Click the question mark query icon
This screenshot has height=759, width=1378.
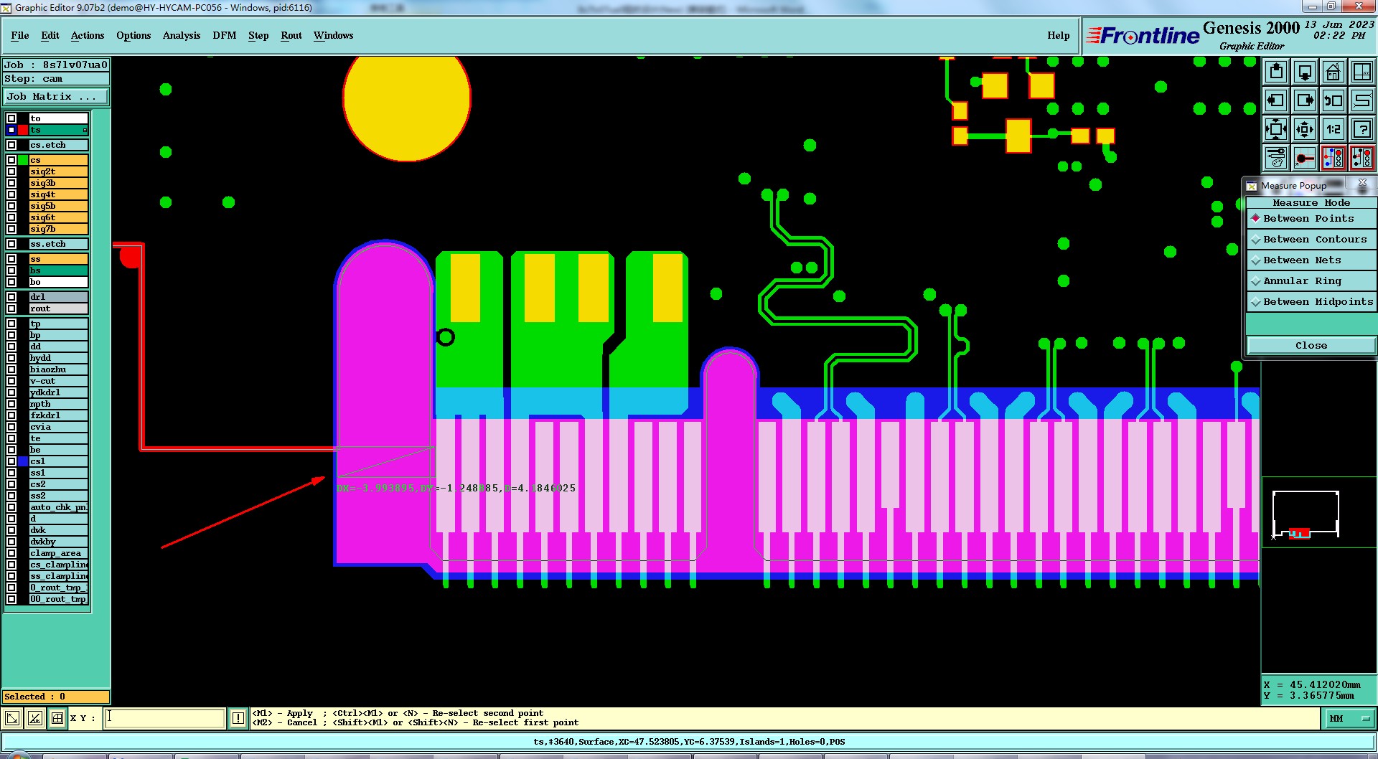1361,129
